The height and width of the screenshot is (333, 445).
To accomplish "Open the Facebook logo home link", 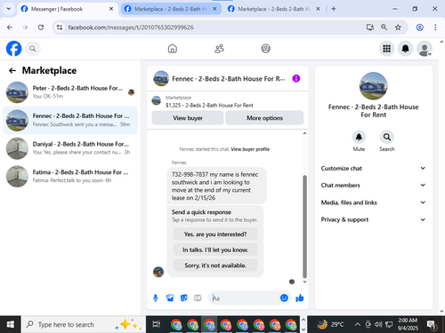I will [13, 49].
